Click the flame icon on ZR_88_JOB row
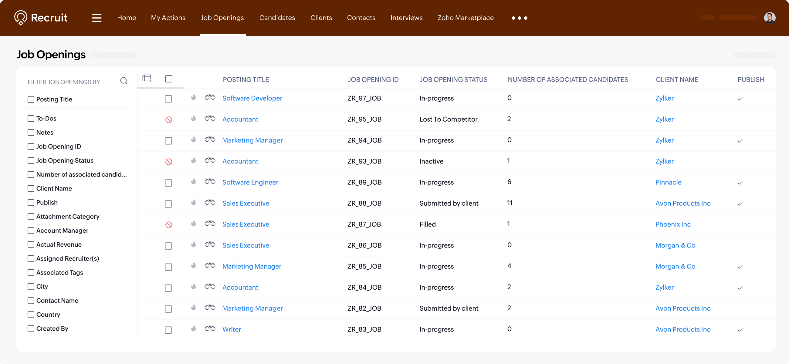 tap(193, 203)
